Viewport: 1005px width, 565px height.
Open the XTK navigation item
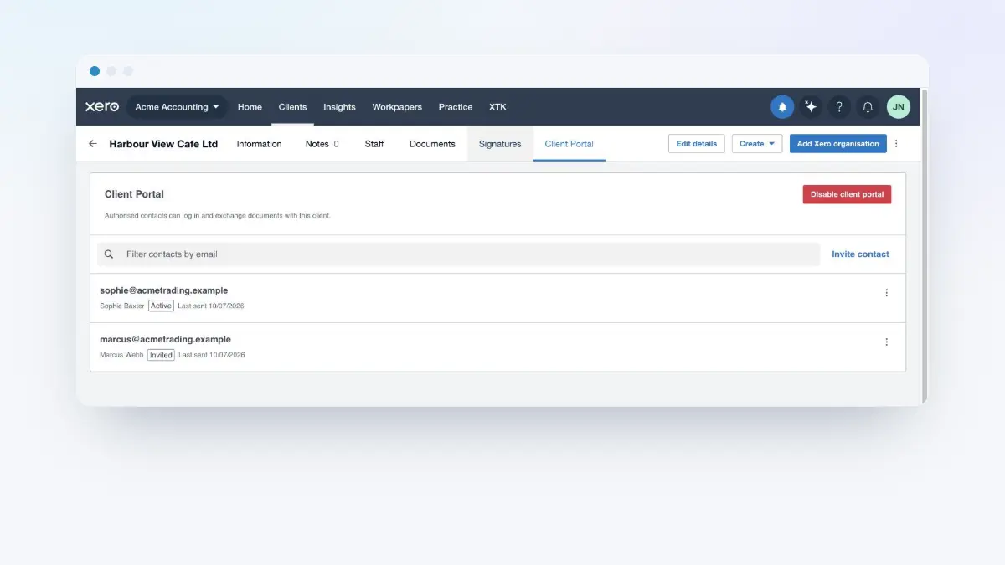[x=497, y=107]
